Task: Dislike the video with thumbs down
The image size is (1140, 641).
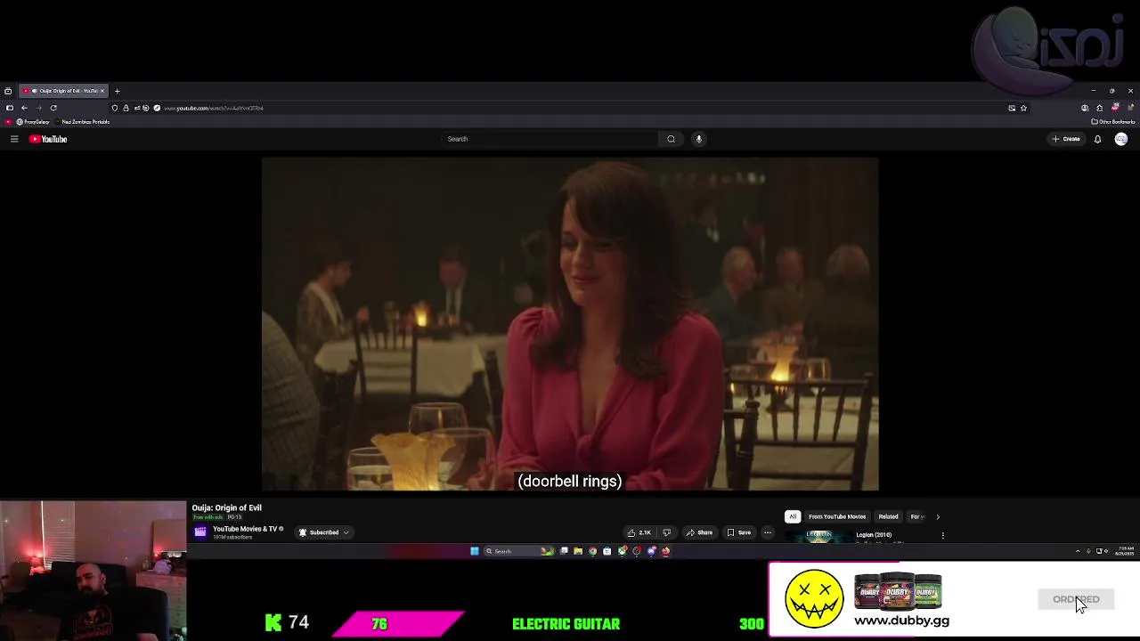Action: click(x=666, y=532)
